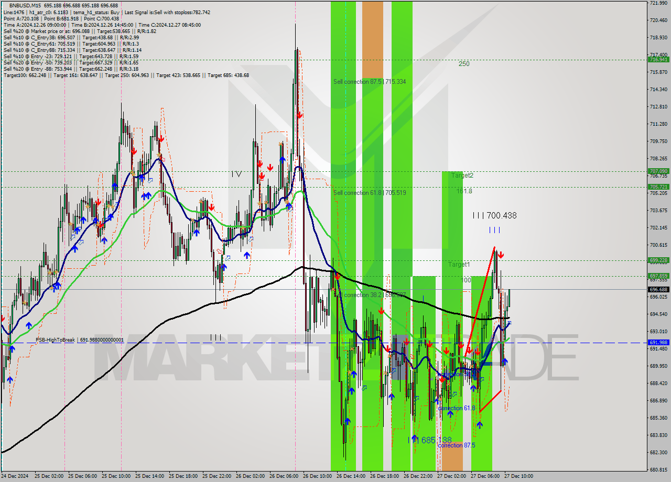Click the '26 Dec 06:00' time axis label
Image resolution: width=671 pixels, height=482 pixels.
point(283,476)
